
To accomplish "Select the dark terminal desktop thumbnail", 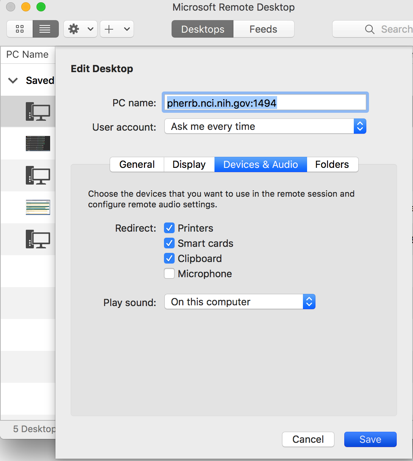I will (x=38, y=144).
